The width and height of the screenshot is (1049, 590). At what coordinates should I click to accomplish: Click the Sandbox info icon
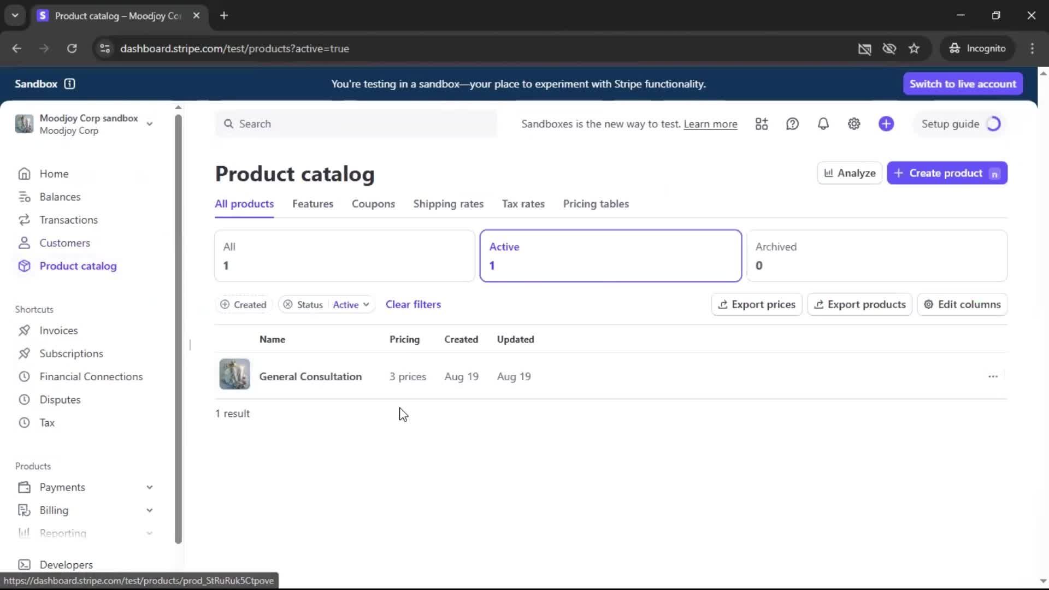coord(69,84)
